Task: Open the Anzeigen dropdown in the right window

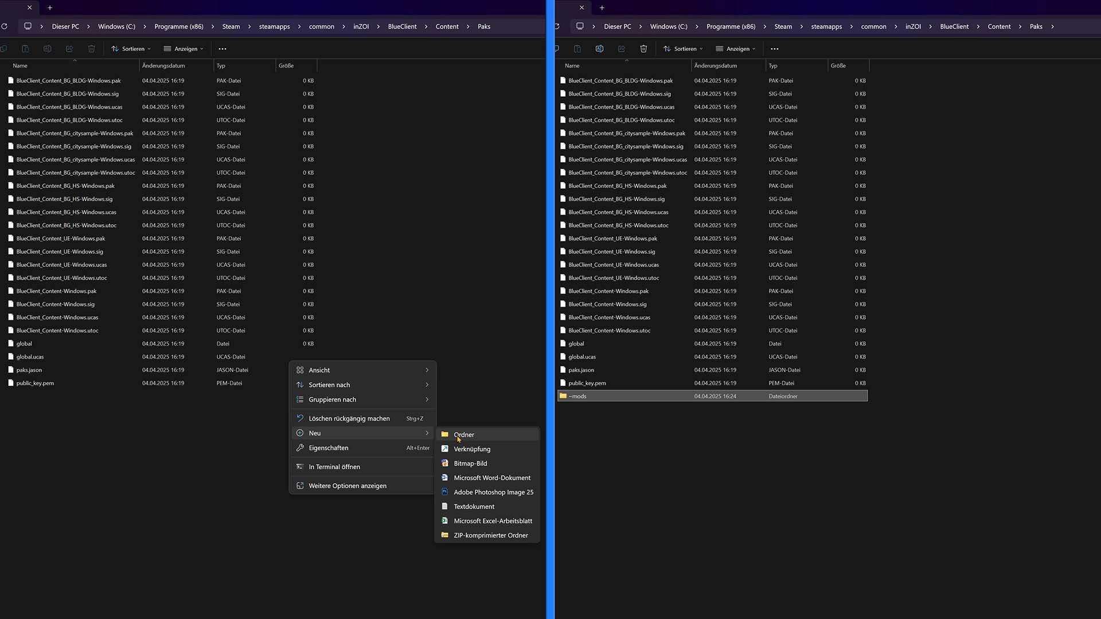Action: click(736, 49)
